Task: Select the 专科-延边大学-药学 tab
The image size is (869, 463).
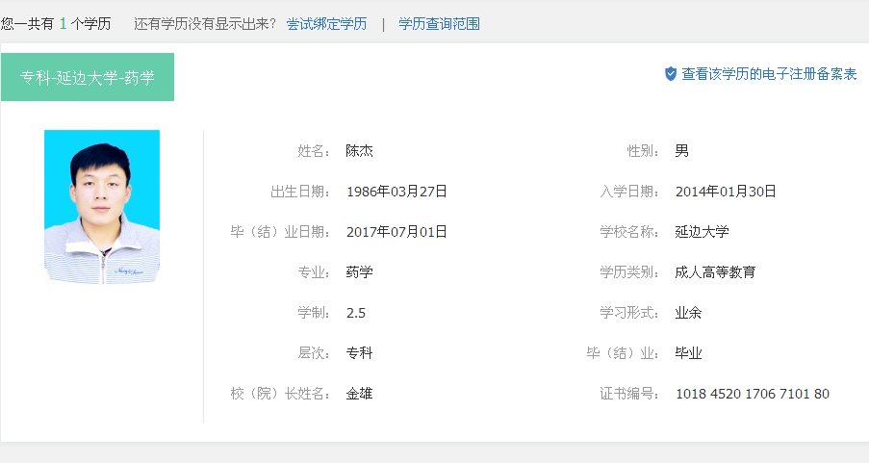Action: tap(88, 77)
